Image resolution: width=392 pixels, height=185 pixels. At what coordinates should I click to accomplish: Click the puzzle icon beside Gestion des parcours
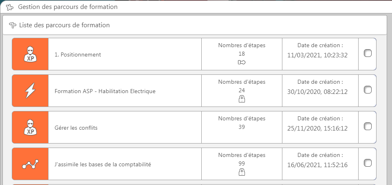click(10, 7)
